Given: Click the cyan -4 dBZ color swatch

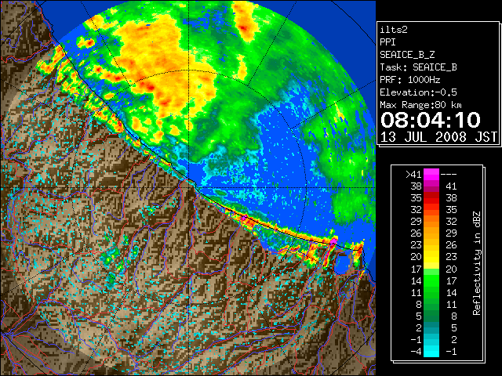Looking at the screenshot, I should click(431, 351).
